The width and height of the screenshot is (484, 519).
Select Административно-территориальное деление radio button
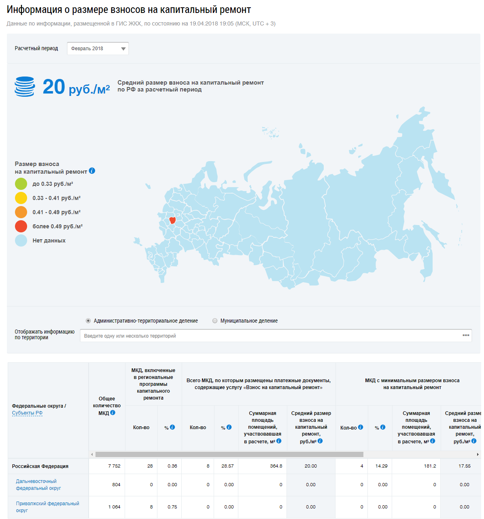click(x=88, y=321)
